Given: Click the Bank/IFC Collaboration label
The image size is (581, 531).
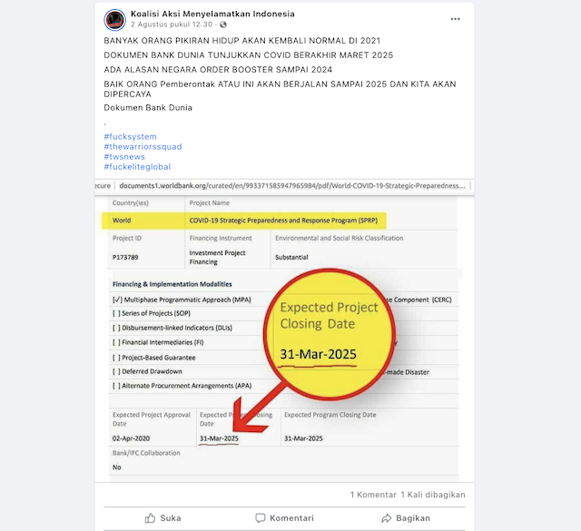Looking at the screenshot, I should [x=146, y=453].
